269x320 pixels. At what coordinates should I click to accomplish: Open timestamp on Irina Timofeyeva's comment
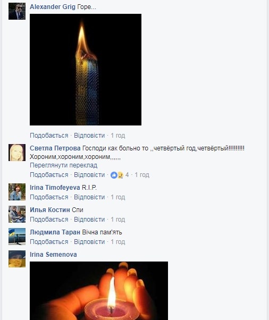click(118, 197)
